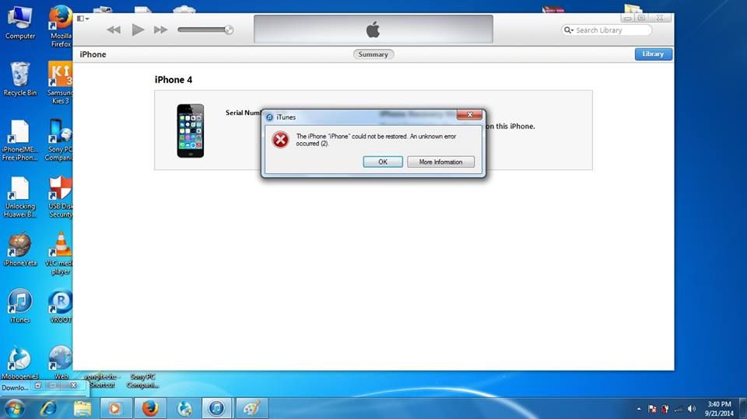Open the iTunes menu dropdown at top-left
Screen dimensions: 747x419
[x=83, y=18]
